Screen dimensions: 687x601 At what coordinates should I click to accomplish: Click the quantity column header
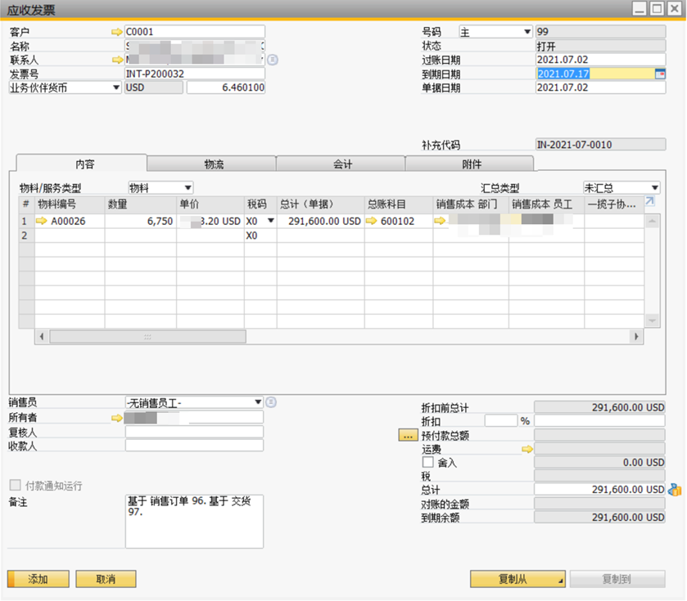pos(141,204)
